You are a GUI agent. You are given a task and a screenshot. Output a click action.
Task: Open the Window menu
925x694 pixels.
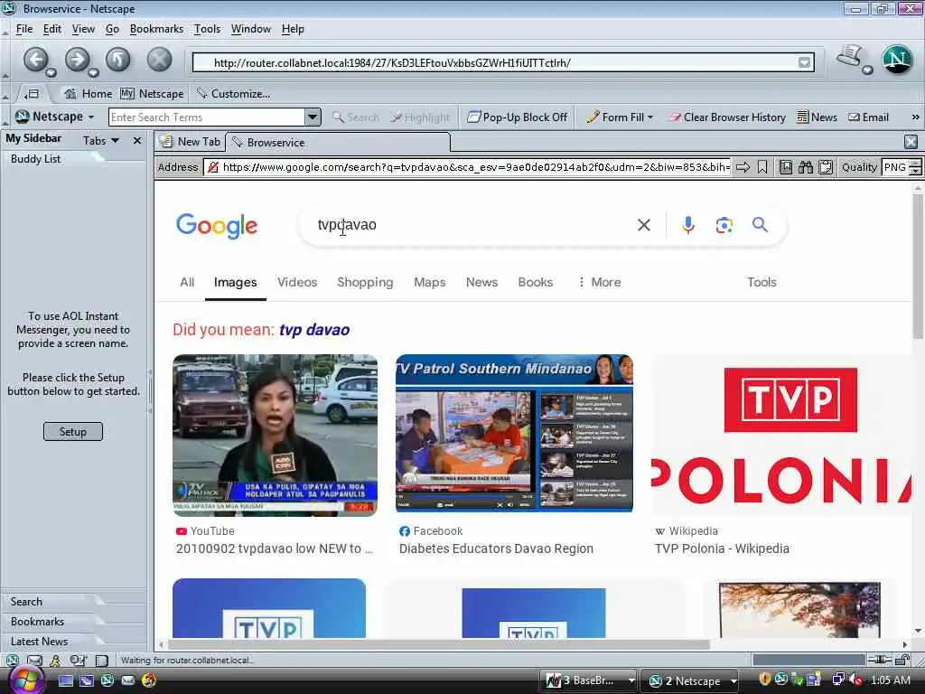tap(251, 29)
